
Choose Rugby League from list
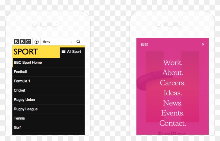point(26,109)
